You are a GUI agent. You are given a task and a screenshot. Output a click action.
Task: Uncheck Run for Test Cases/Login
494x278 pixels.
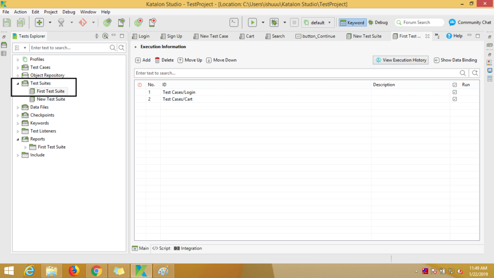(454, 92)
